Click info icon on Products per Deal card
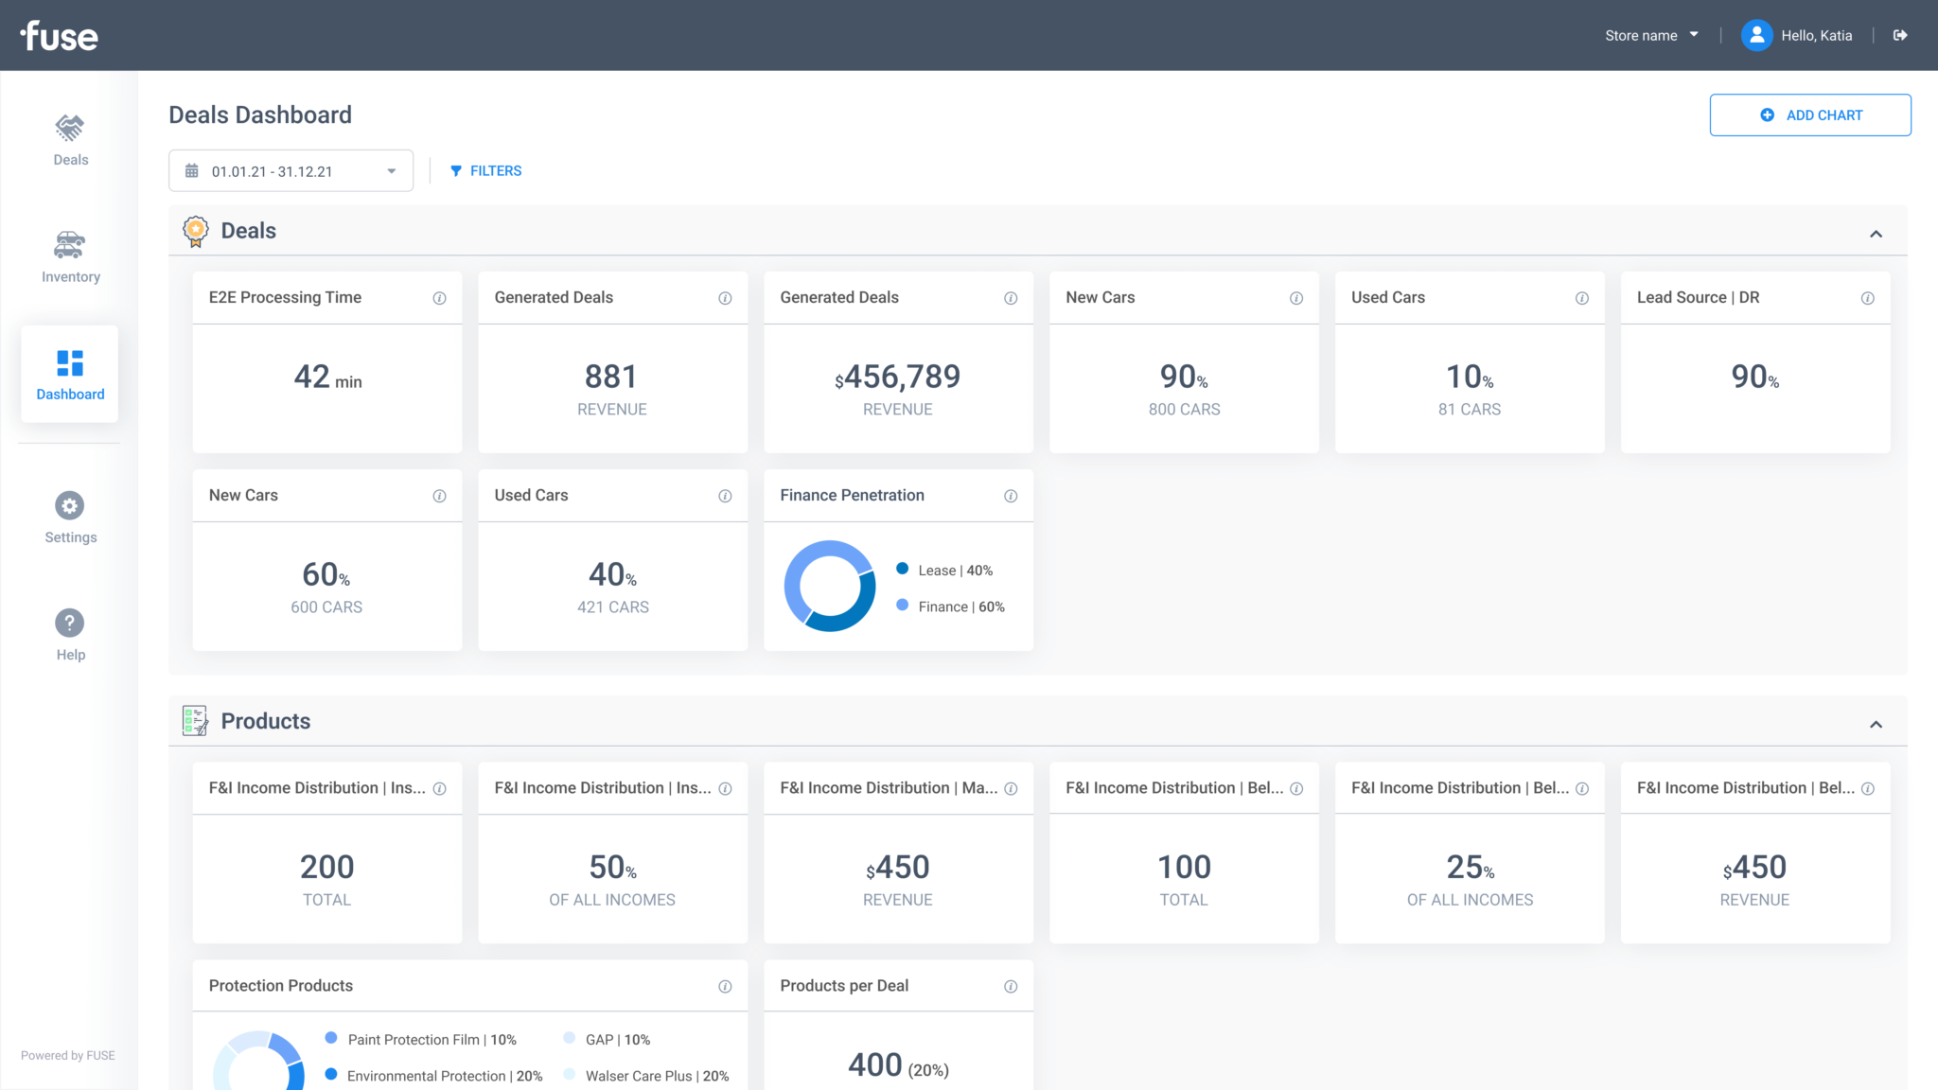This screenshot has width=1938, height=1090. [x=1011, y=986]
